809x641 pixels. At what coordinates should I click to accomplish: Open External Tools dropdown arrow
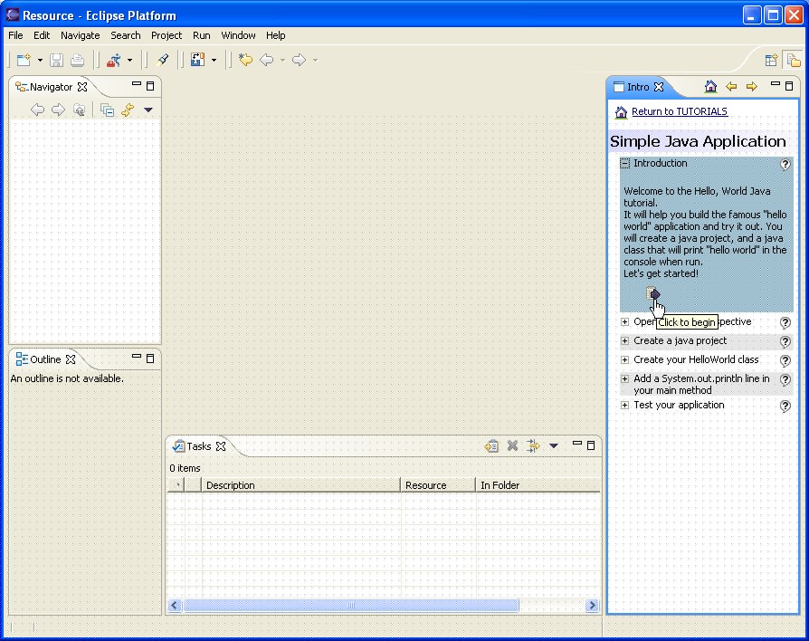(x=129, y=61)
